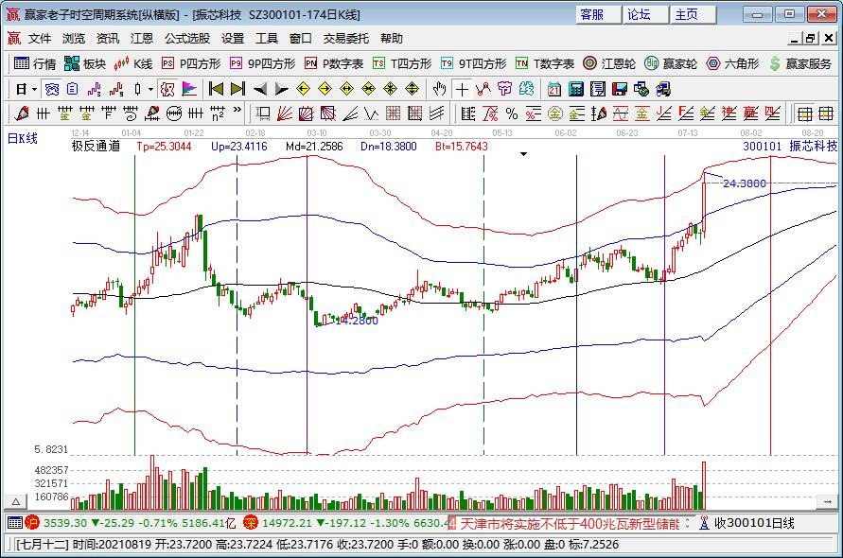
Task: Open the T四方形 tool
Action: 402,64
